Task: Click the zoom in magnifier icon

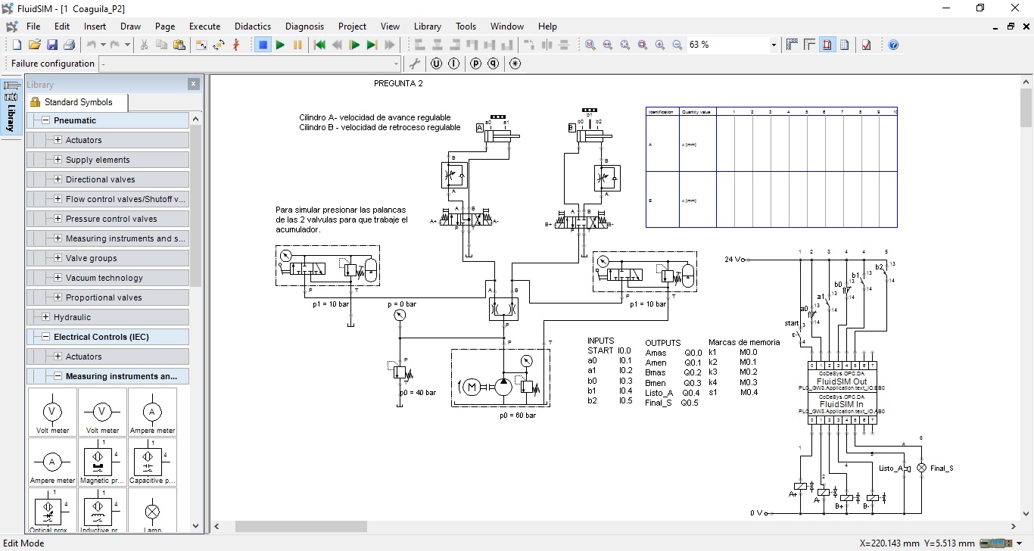Action: (x=660, y=45)
